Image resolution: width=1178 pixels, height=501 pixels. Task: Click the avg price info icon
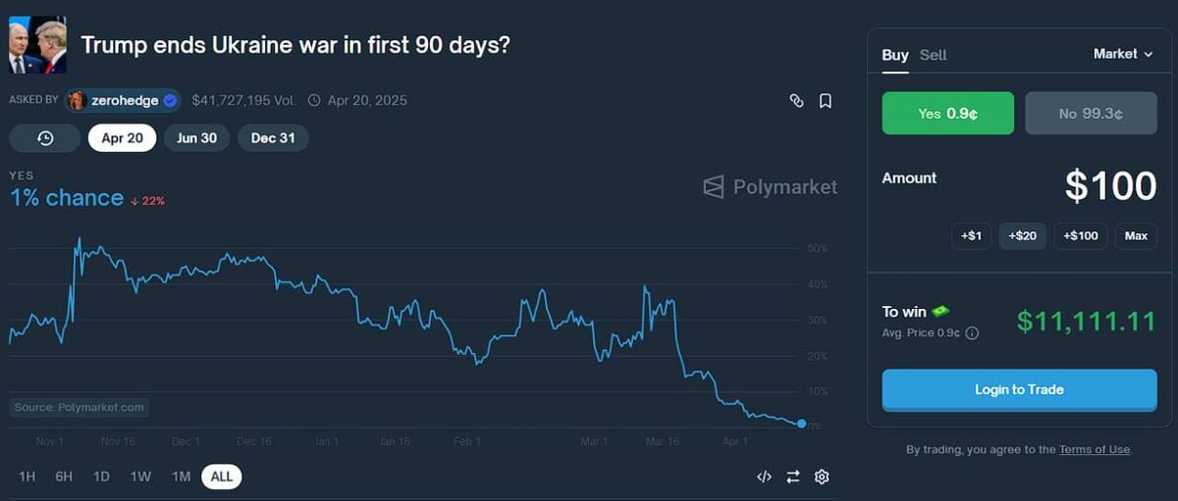[972, 333]
